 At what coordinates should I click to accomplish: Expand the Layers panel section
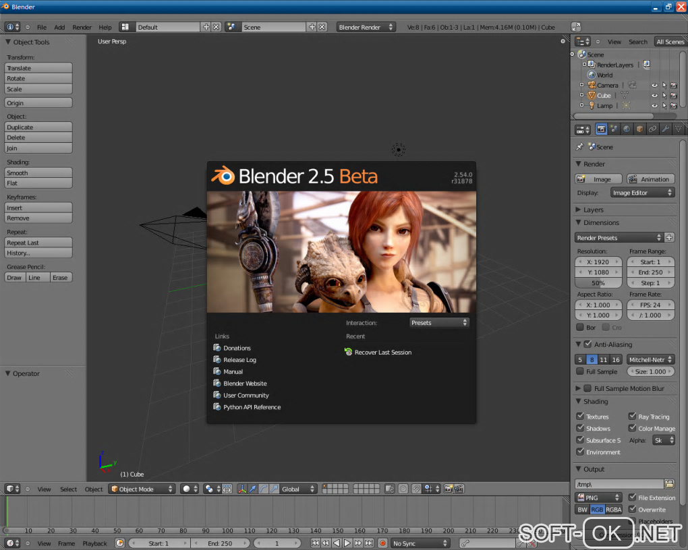593,210
